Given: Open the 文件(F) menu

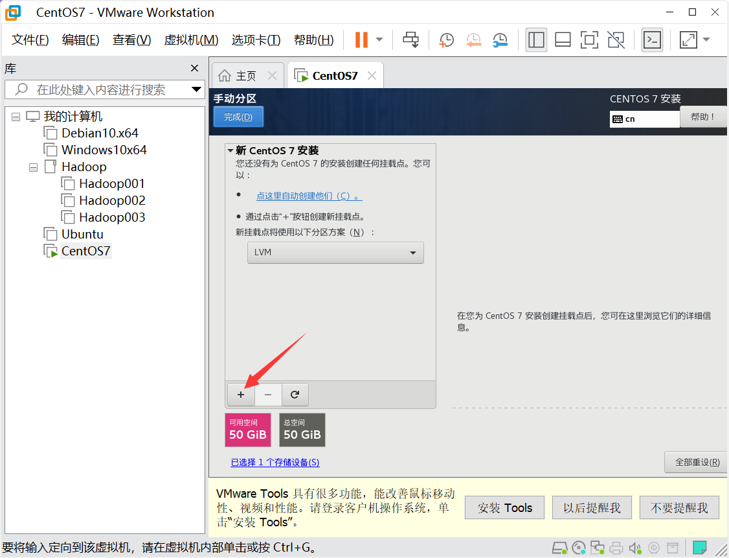Looking at the screenshot, I should (x=30, y=40).
